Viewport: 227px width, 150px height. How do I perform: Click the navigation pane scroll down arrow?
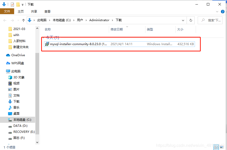tap(37, 142)
